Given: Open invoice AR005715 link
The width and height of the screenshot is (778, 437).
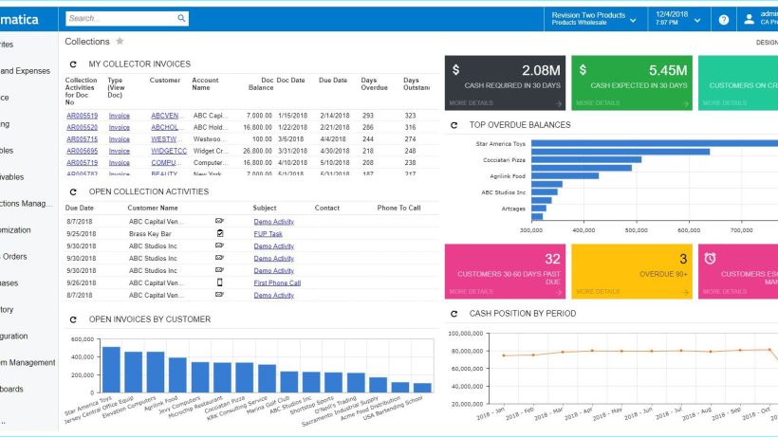Looking at the screenshot, I should pyautogui.click(x=82, y=139).
